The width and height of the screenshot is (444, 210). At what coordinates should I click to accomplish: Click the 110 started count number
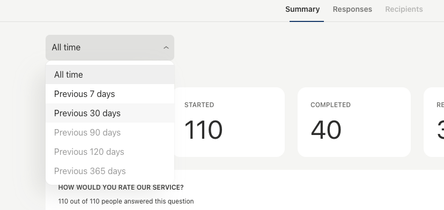pos(203,130)
